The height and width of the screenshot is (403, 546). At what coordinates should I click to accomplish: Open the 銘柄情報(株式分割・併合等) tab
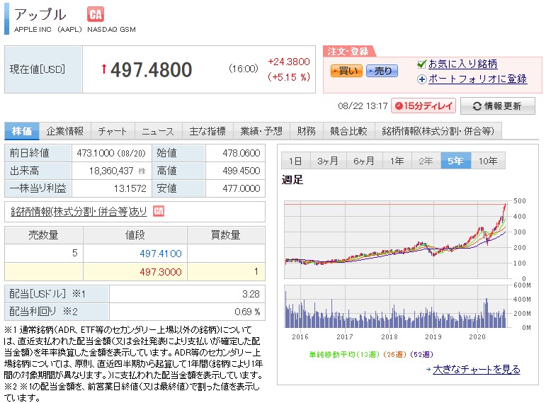438,131
